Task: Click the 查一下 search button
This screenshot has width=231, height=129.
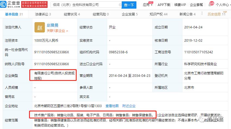Action: tap(129, 5)
